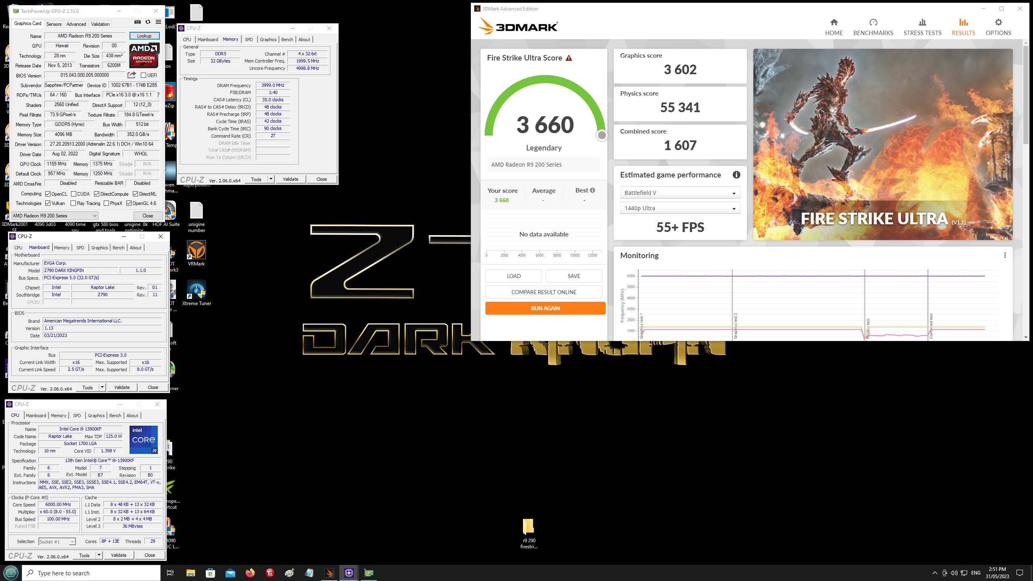The height and width of the screenshot is (581, 1033).
Task: Open Graphics tab in Mainboard CPU-Z window
Action: point(100,248)
